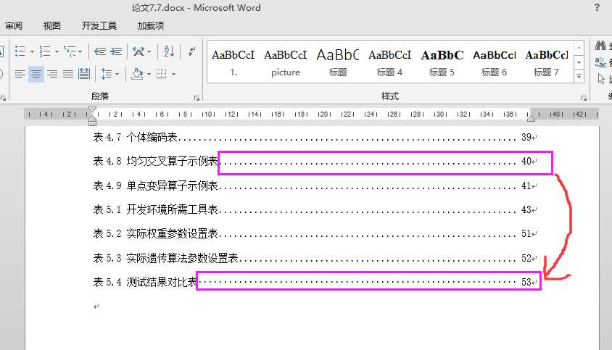Apply the 标题 7 style
Viewport: 612px width, 350px height.
coord(546,62)
